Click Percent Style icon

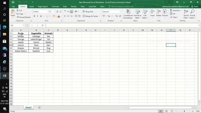pos(109,16)
